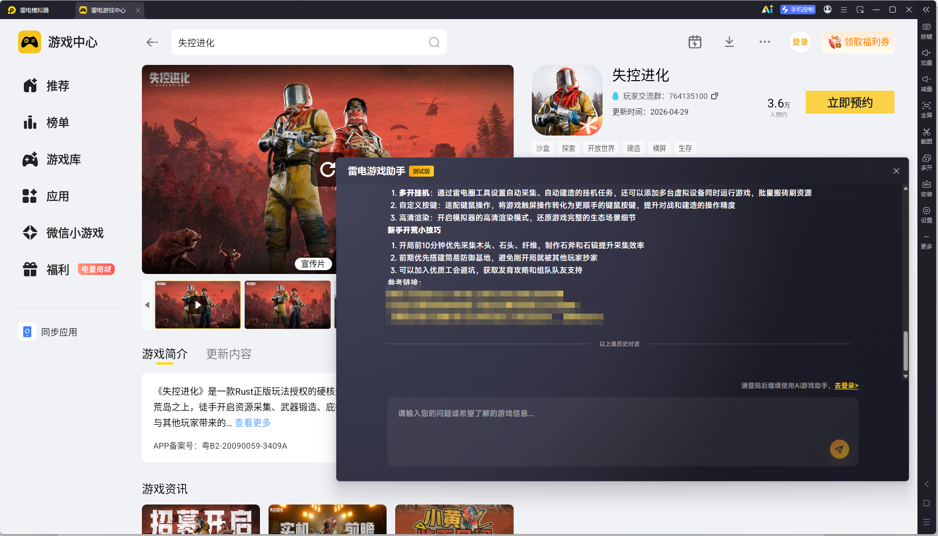Screen dimensions: 938x536
Task: Click the 登录 login button
Action: tap(800, 42)
